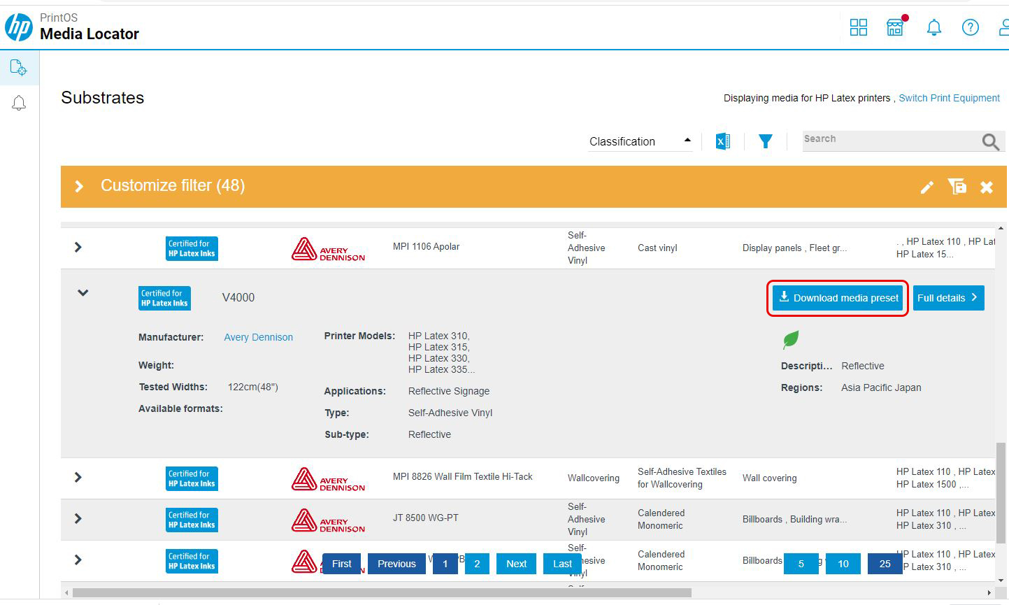This screenshot has width=1009, height=605.
Task: Expand the Customize filter panel
Action: click(79, 186)
